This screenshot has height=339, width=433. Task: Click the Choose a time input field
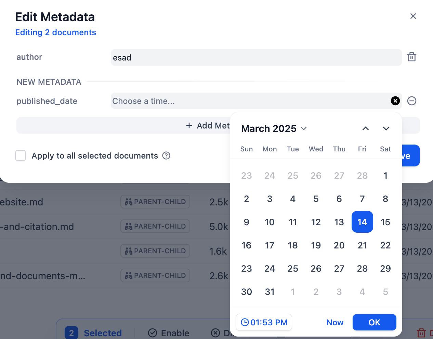click(x=205, y=101)
